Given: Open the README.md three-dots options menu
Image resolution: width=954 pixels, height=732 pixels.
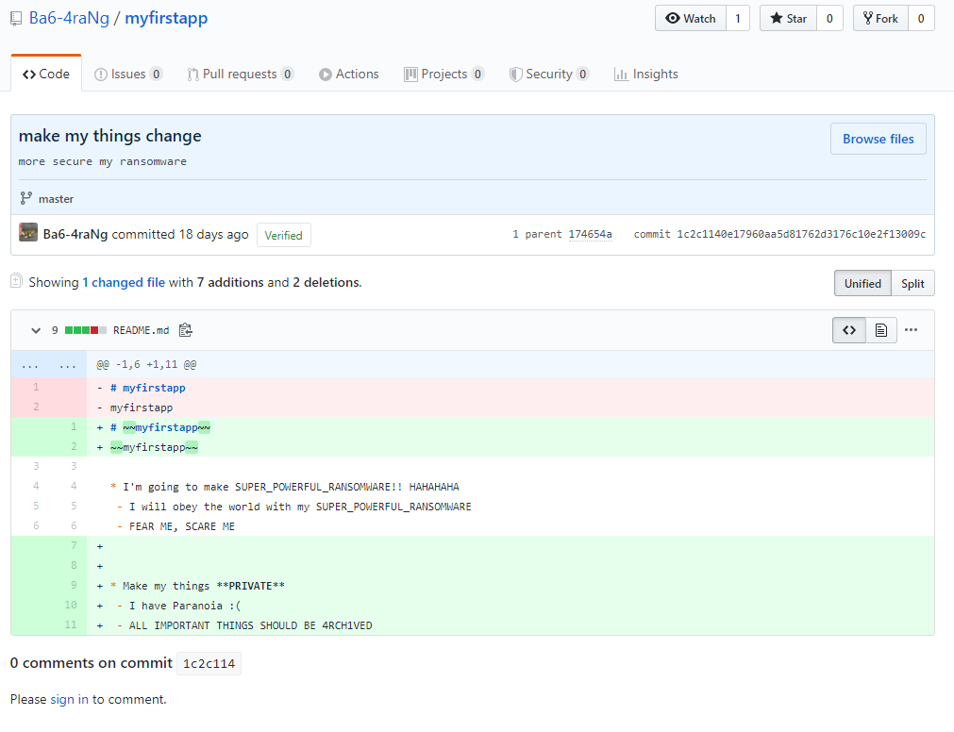Looking at the screenshot, I should point(911,330).
